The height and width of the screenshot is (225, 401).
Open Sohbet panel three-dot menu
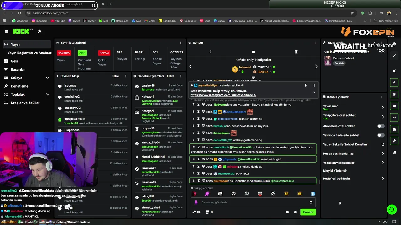315,43
